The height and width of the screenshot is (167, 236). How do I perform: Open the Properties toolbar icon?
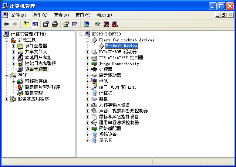(x=46, y=24)
